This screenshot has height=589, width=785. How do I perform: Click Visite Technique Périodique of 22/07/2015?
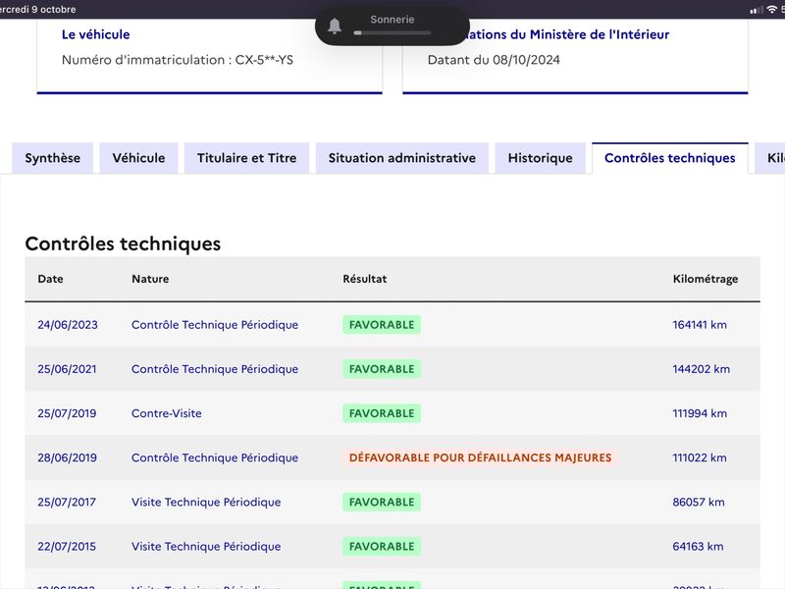[206, 547]
